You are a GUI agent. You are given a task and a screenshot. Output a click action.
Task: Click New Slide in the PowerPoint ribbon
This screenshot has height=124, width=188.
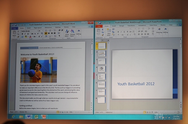pyautogui.click(x=109, y=32)
